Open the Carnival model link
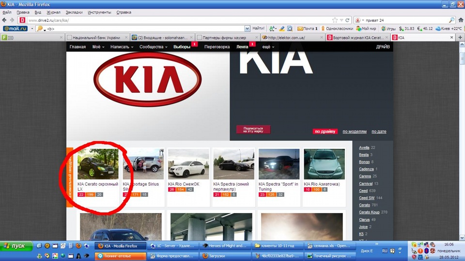465x261 pixels. tap(366, 184)
